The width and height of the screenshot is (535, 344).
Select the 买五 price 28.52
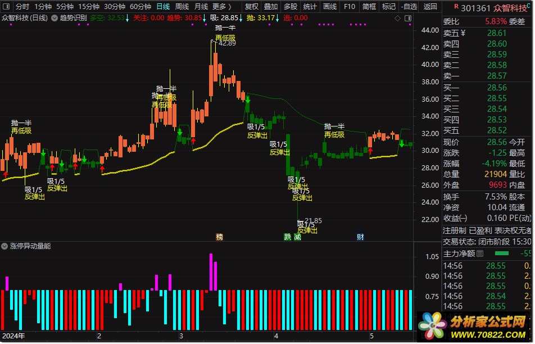click(497, 130)
